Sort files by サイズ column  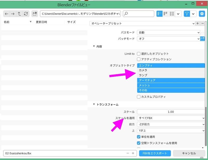pos(76,22)
